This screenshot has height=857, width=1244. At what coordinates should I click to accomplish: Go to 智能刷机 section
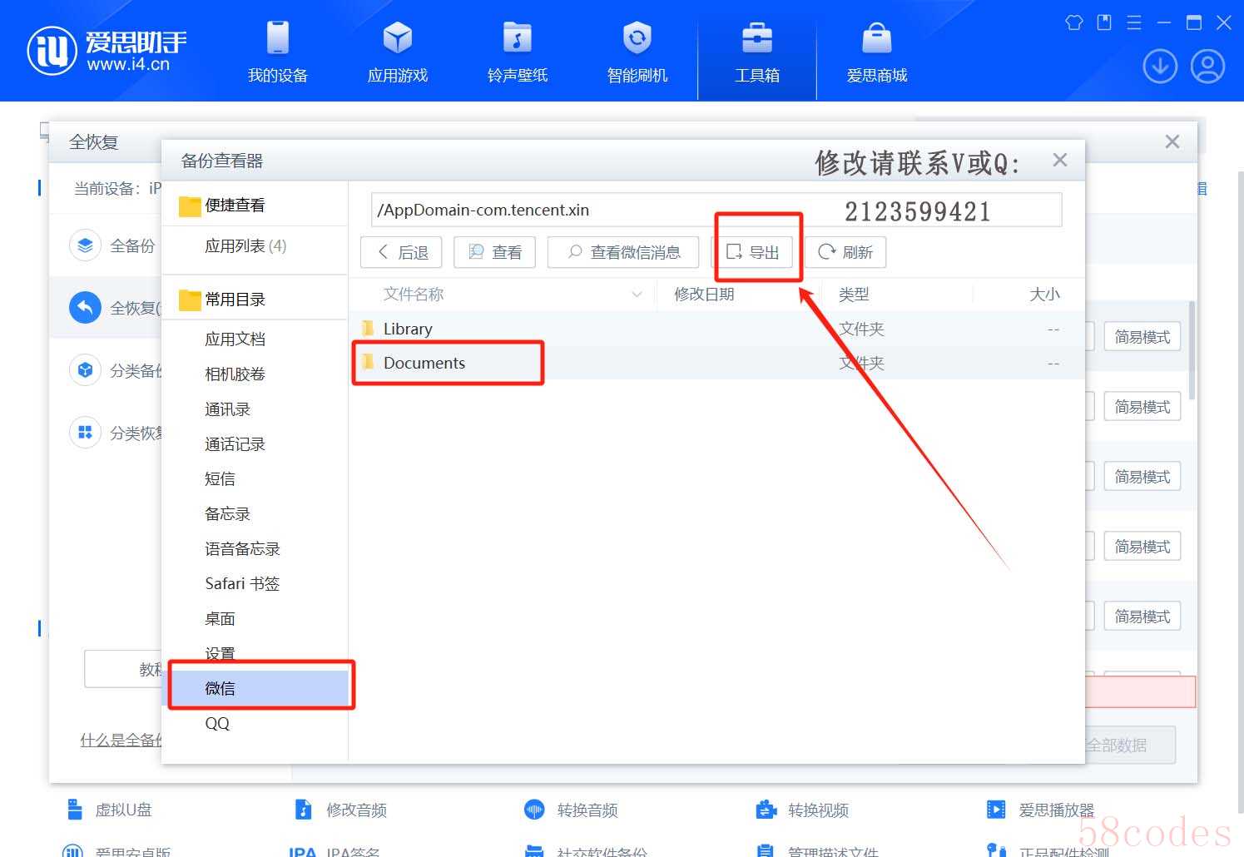637,52
